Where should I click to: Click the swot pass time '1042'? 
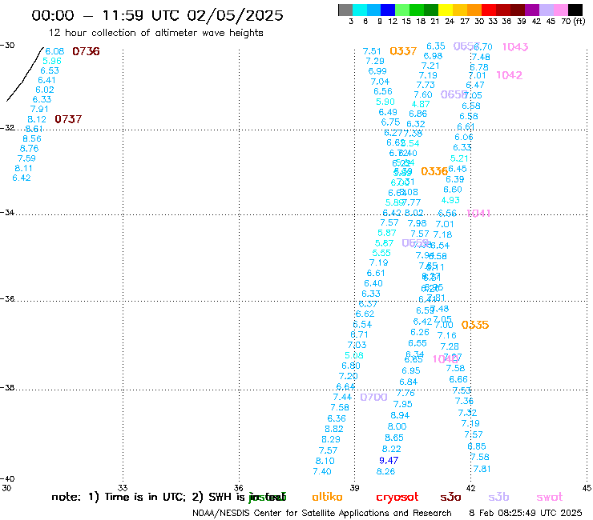[x=509, y=75]
